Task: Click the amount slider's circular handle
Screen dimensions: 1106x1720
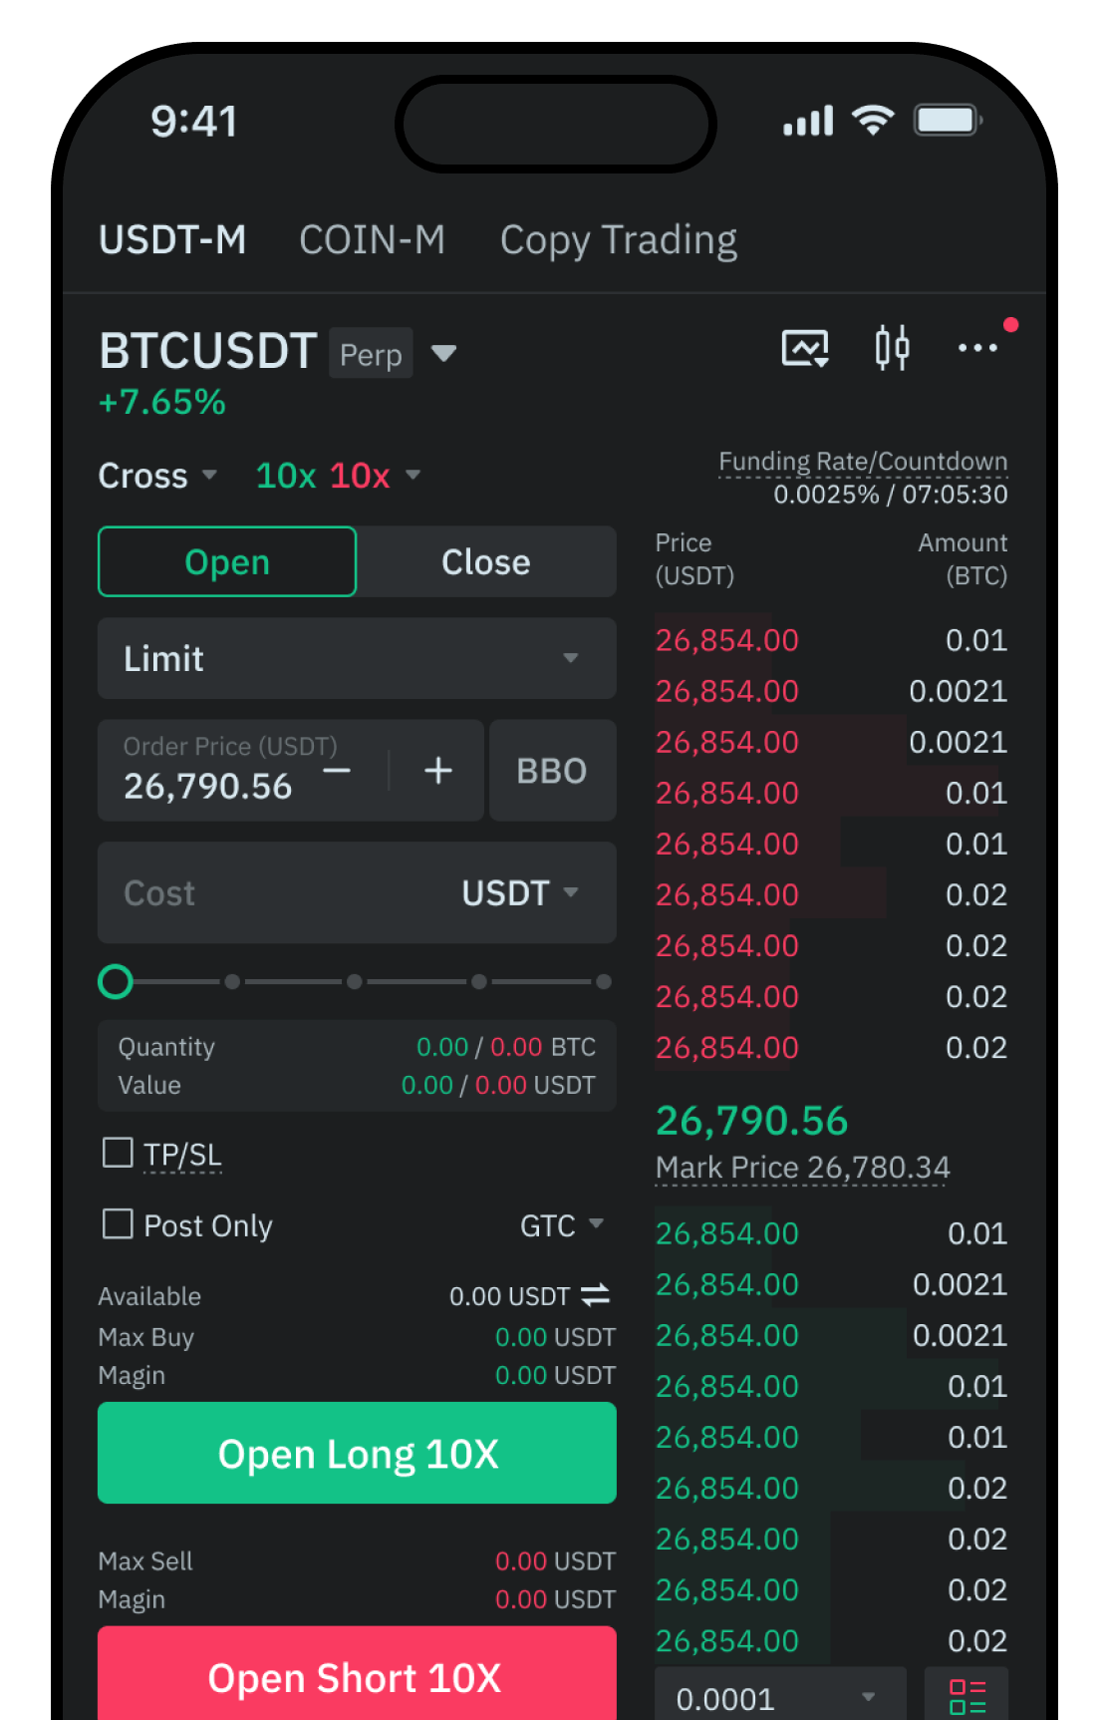Action: [x=116, y=982]
